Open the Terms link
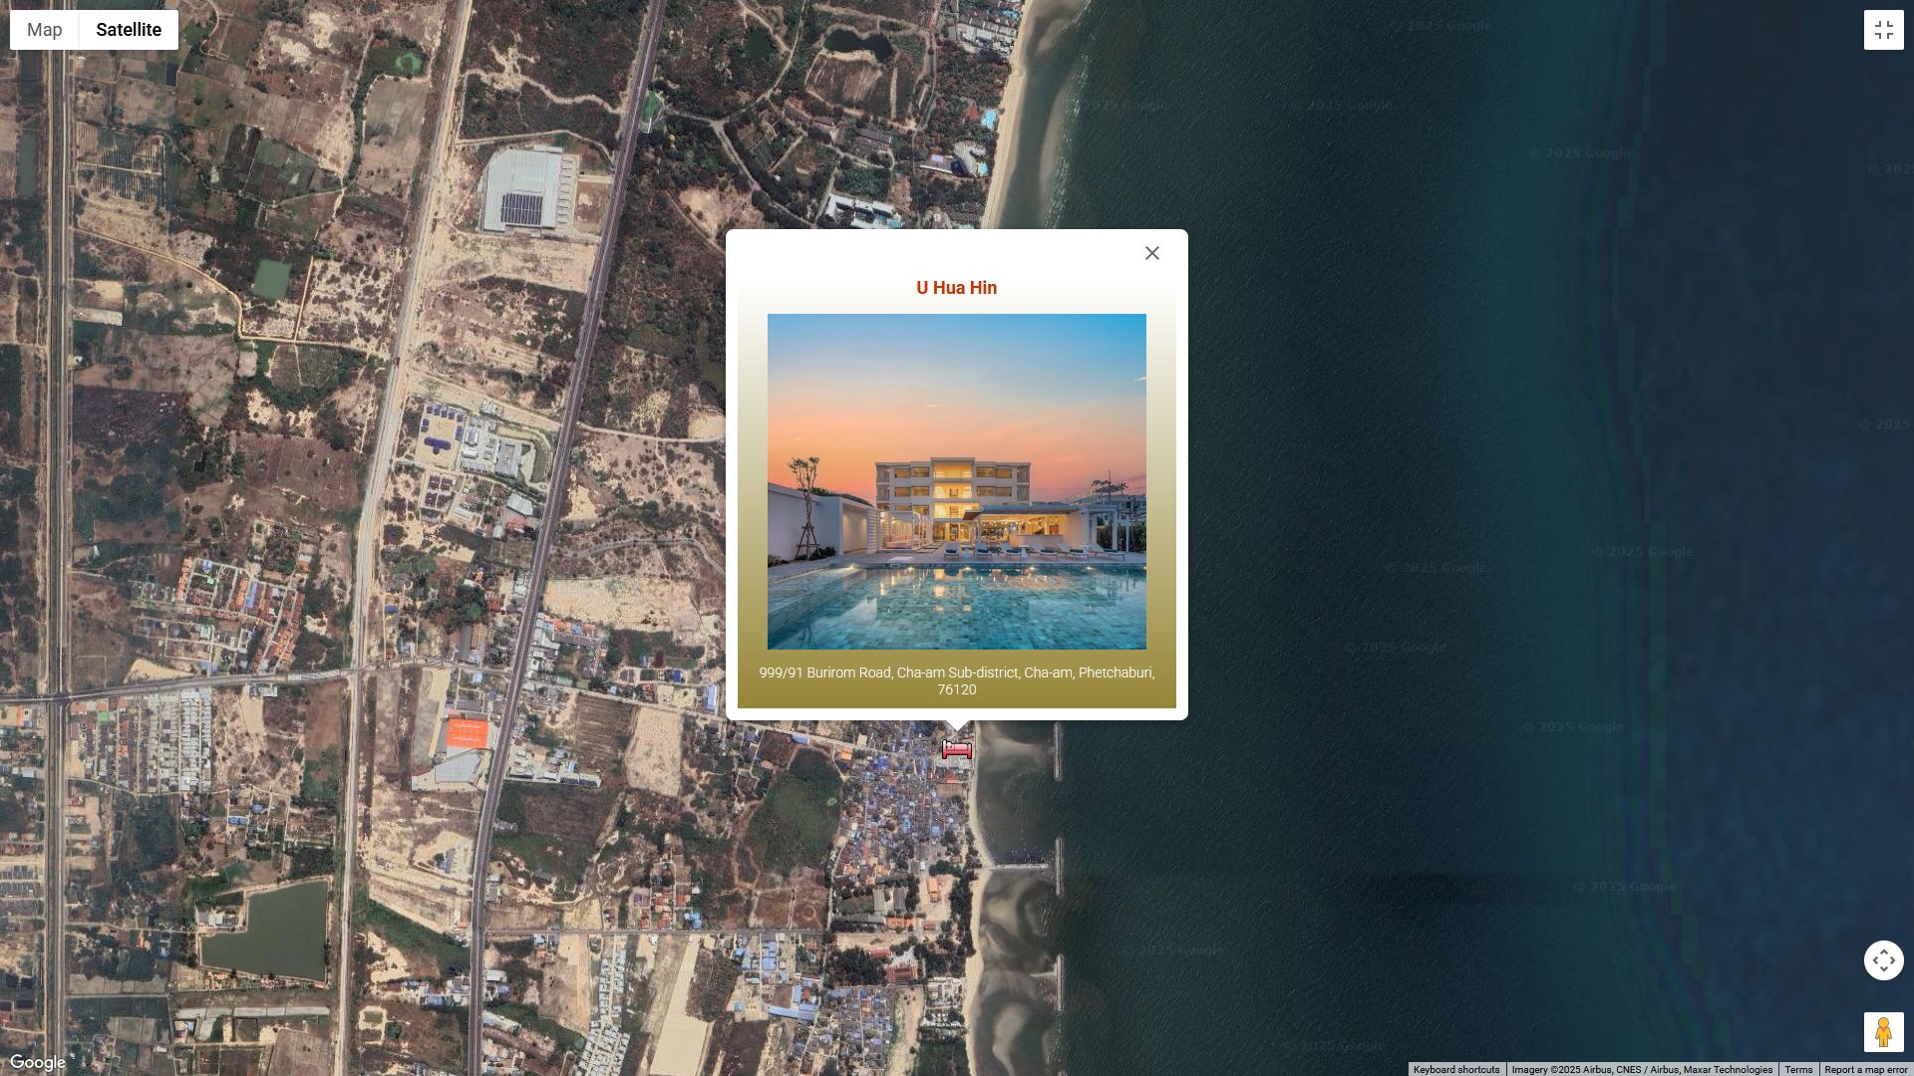The height and width of the screenshot is (1076, 1914). pos(1798,1069)
